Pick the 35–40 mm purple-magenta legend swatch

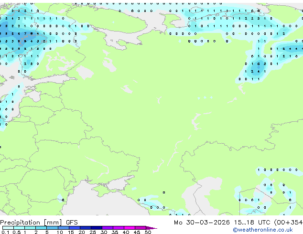[119, 228]
